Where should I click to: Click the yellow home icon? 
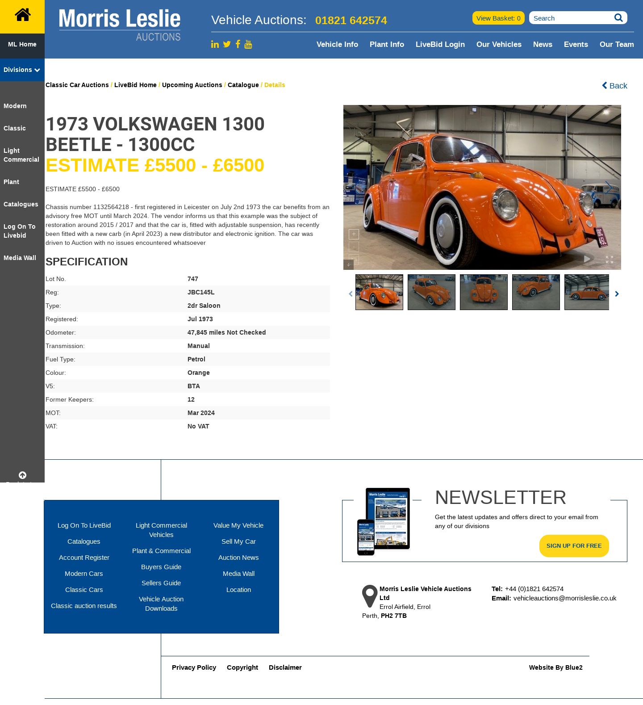pos(22,16)
